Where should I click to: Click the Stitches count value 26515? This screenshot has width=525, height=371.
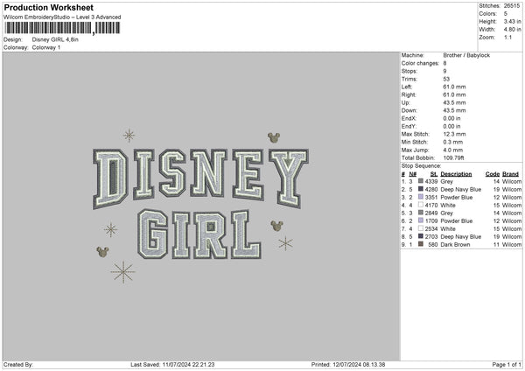pyautogui.click(x=514, y=5)
